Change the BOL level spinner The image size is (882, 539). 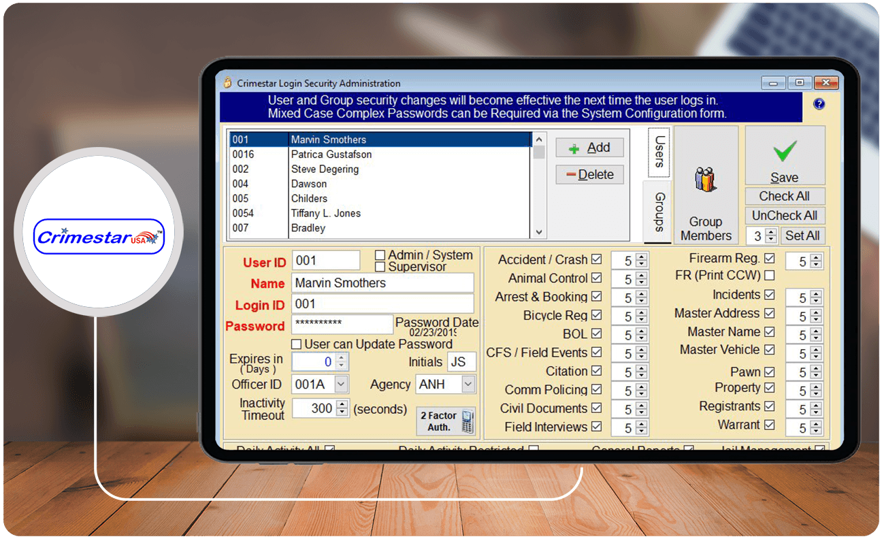click(642, 335)
